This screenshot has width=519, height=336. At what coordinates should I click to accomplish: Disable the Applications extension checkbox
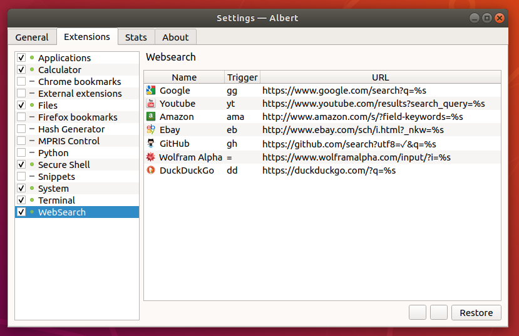21,57
